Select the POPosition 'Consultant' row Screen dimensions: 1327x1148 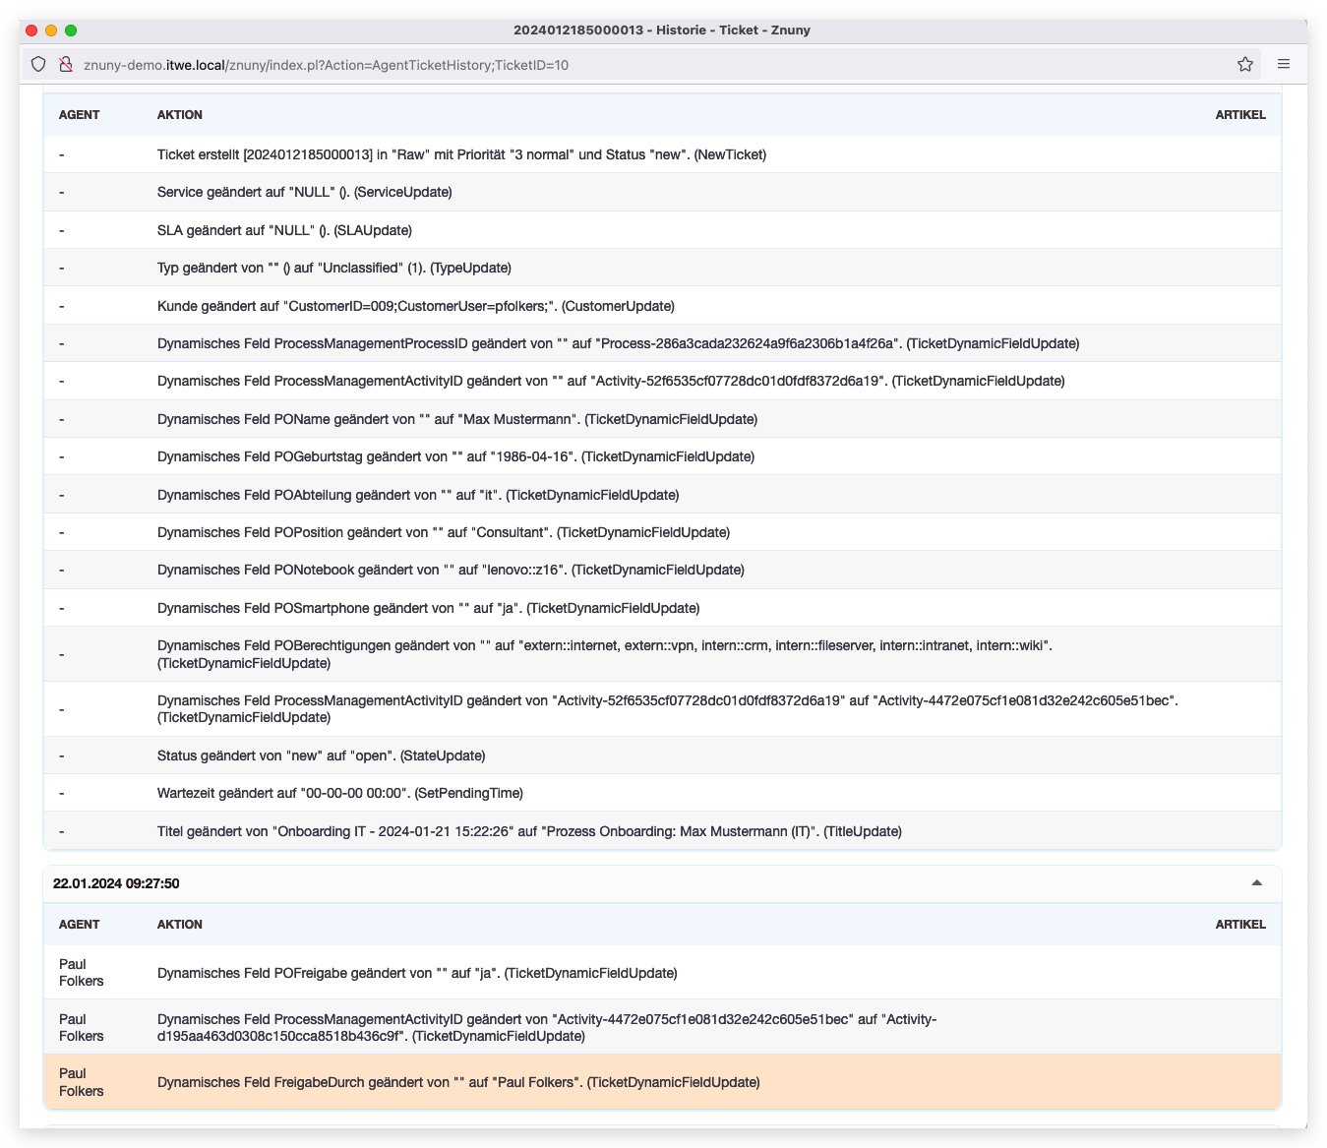[662, 532]
